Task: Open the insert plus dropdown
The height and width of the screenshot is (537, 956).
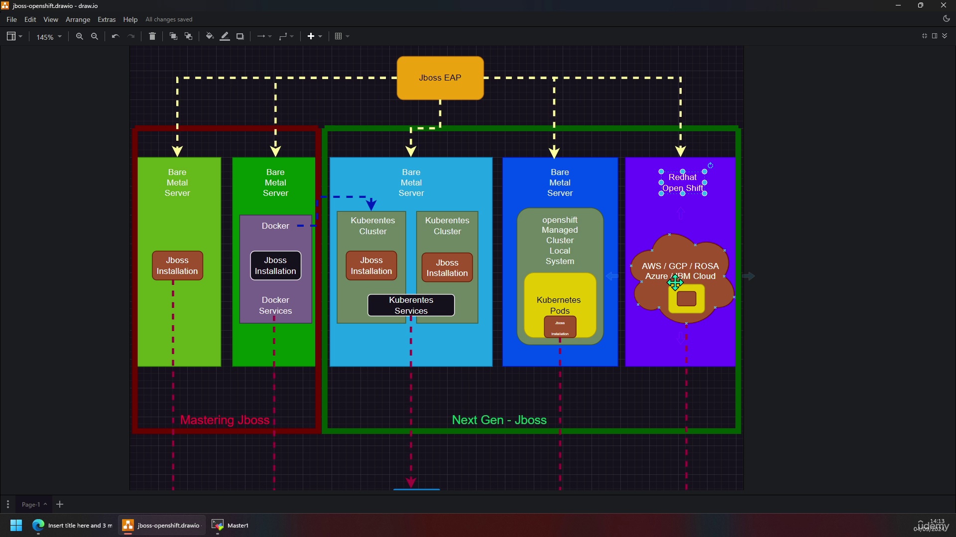Action: tap(315, 36)
